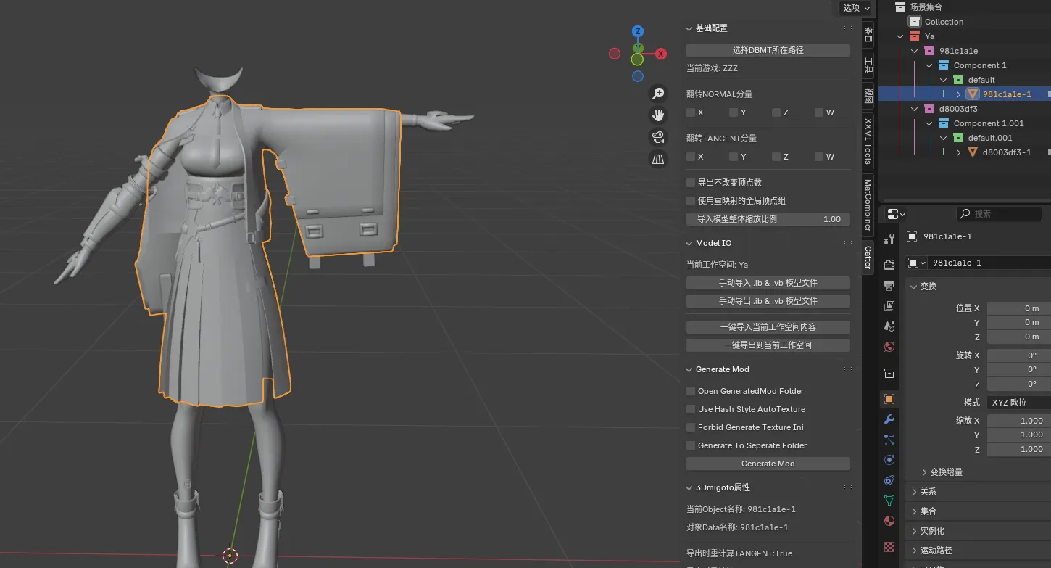
Task: Open the Output properties tab
Action: pos(889,286)
